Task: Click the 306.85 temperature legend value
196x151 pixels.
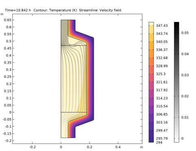Action: 162,114
